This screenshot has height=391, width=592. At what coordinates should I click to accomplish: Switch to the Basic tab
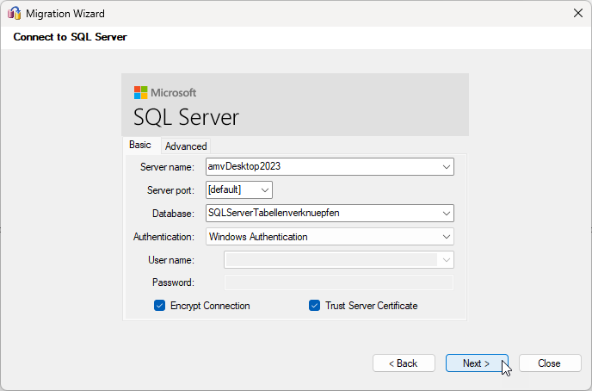[140, 145]
